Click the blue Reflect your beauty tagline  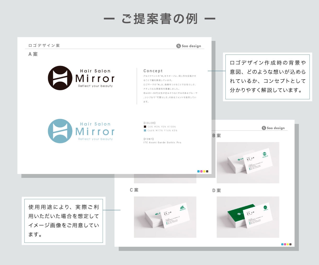click(95, 139)
